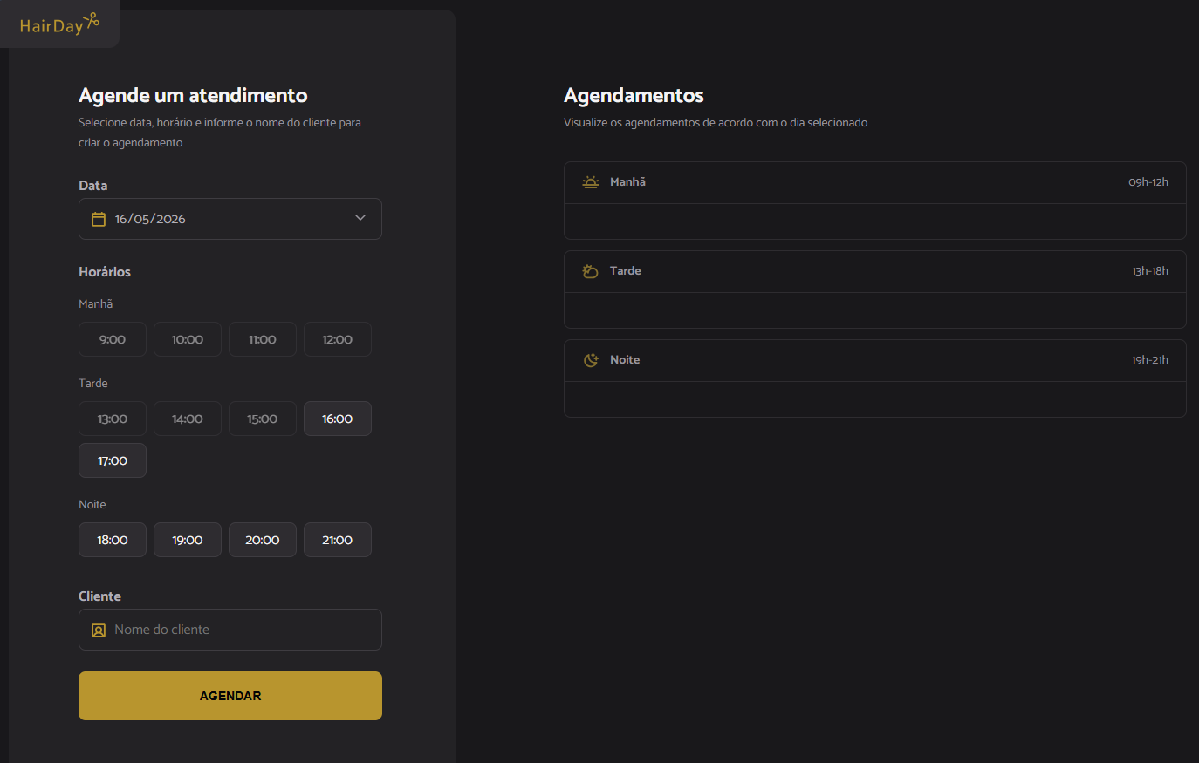Click the Noite period header label
This screenshot has height=763, width=1199.
coord(625,359)
